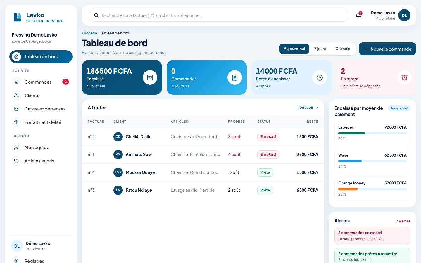Screen dimensions: 421x263
Task: Click the Commandes sidebar icon
Action: coord(16,82)
